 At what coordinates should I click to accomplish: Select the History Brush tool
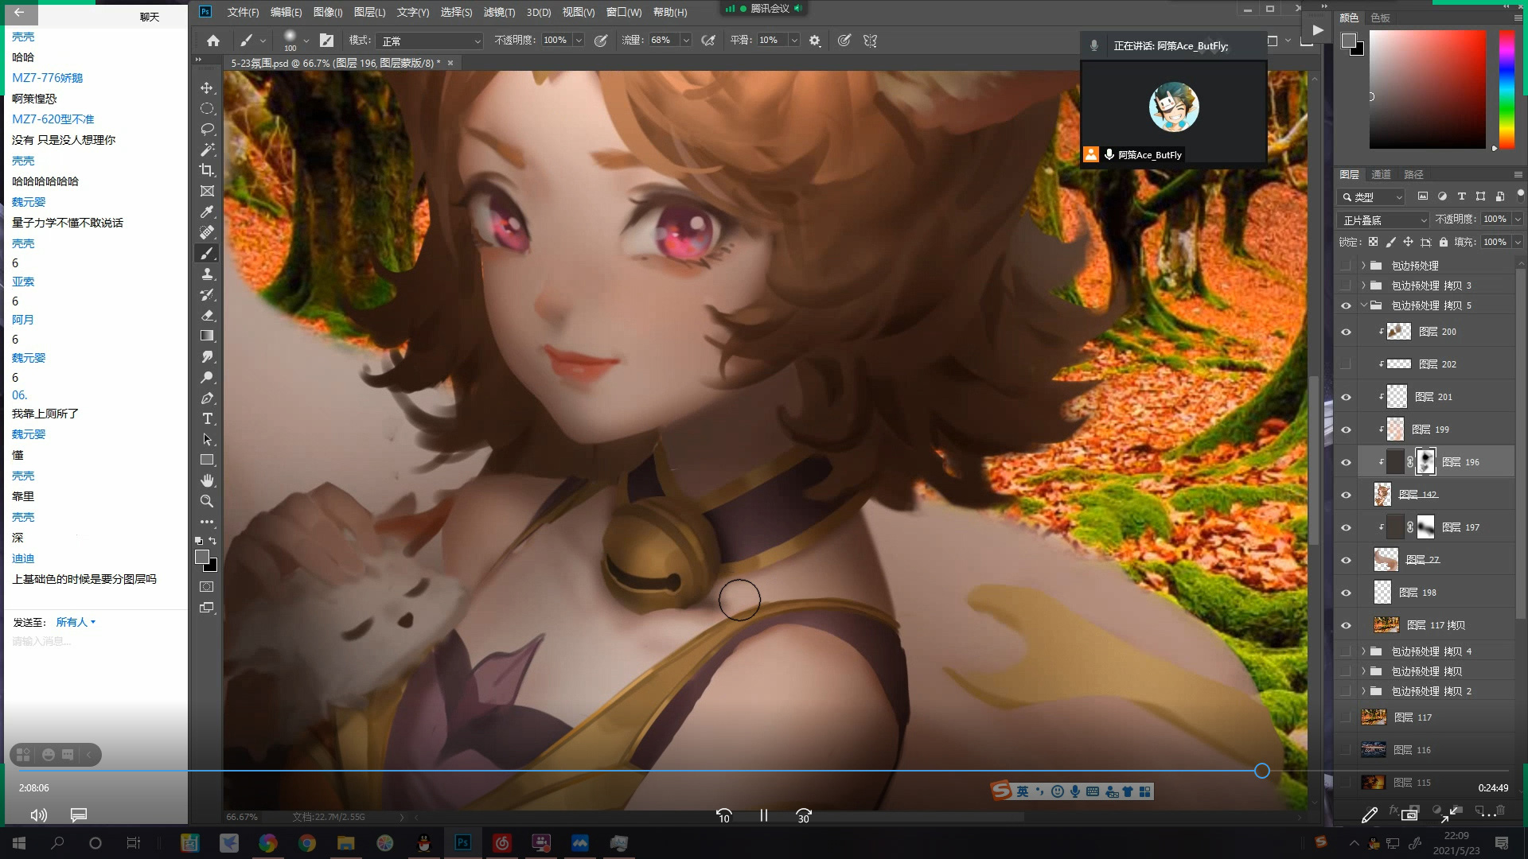click(207, 294)
